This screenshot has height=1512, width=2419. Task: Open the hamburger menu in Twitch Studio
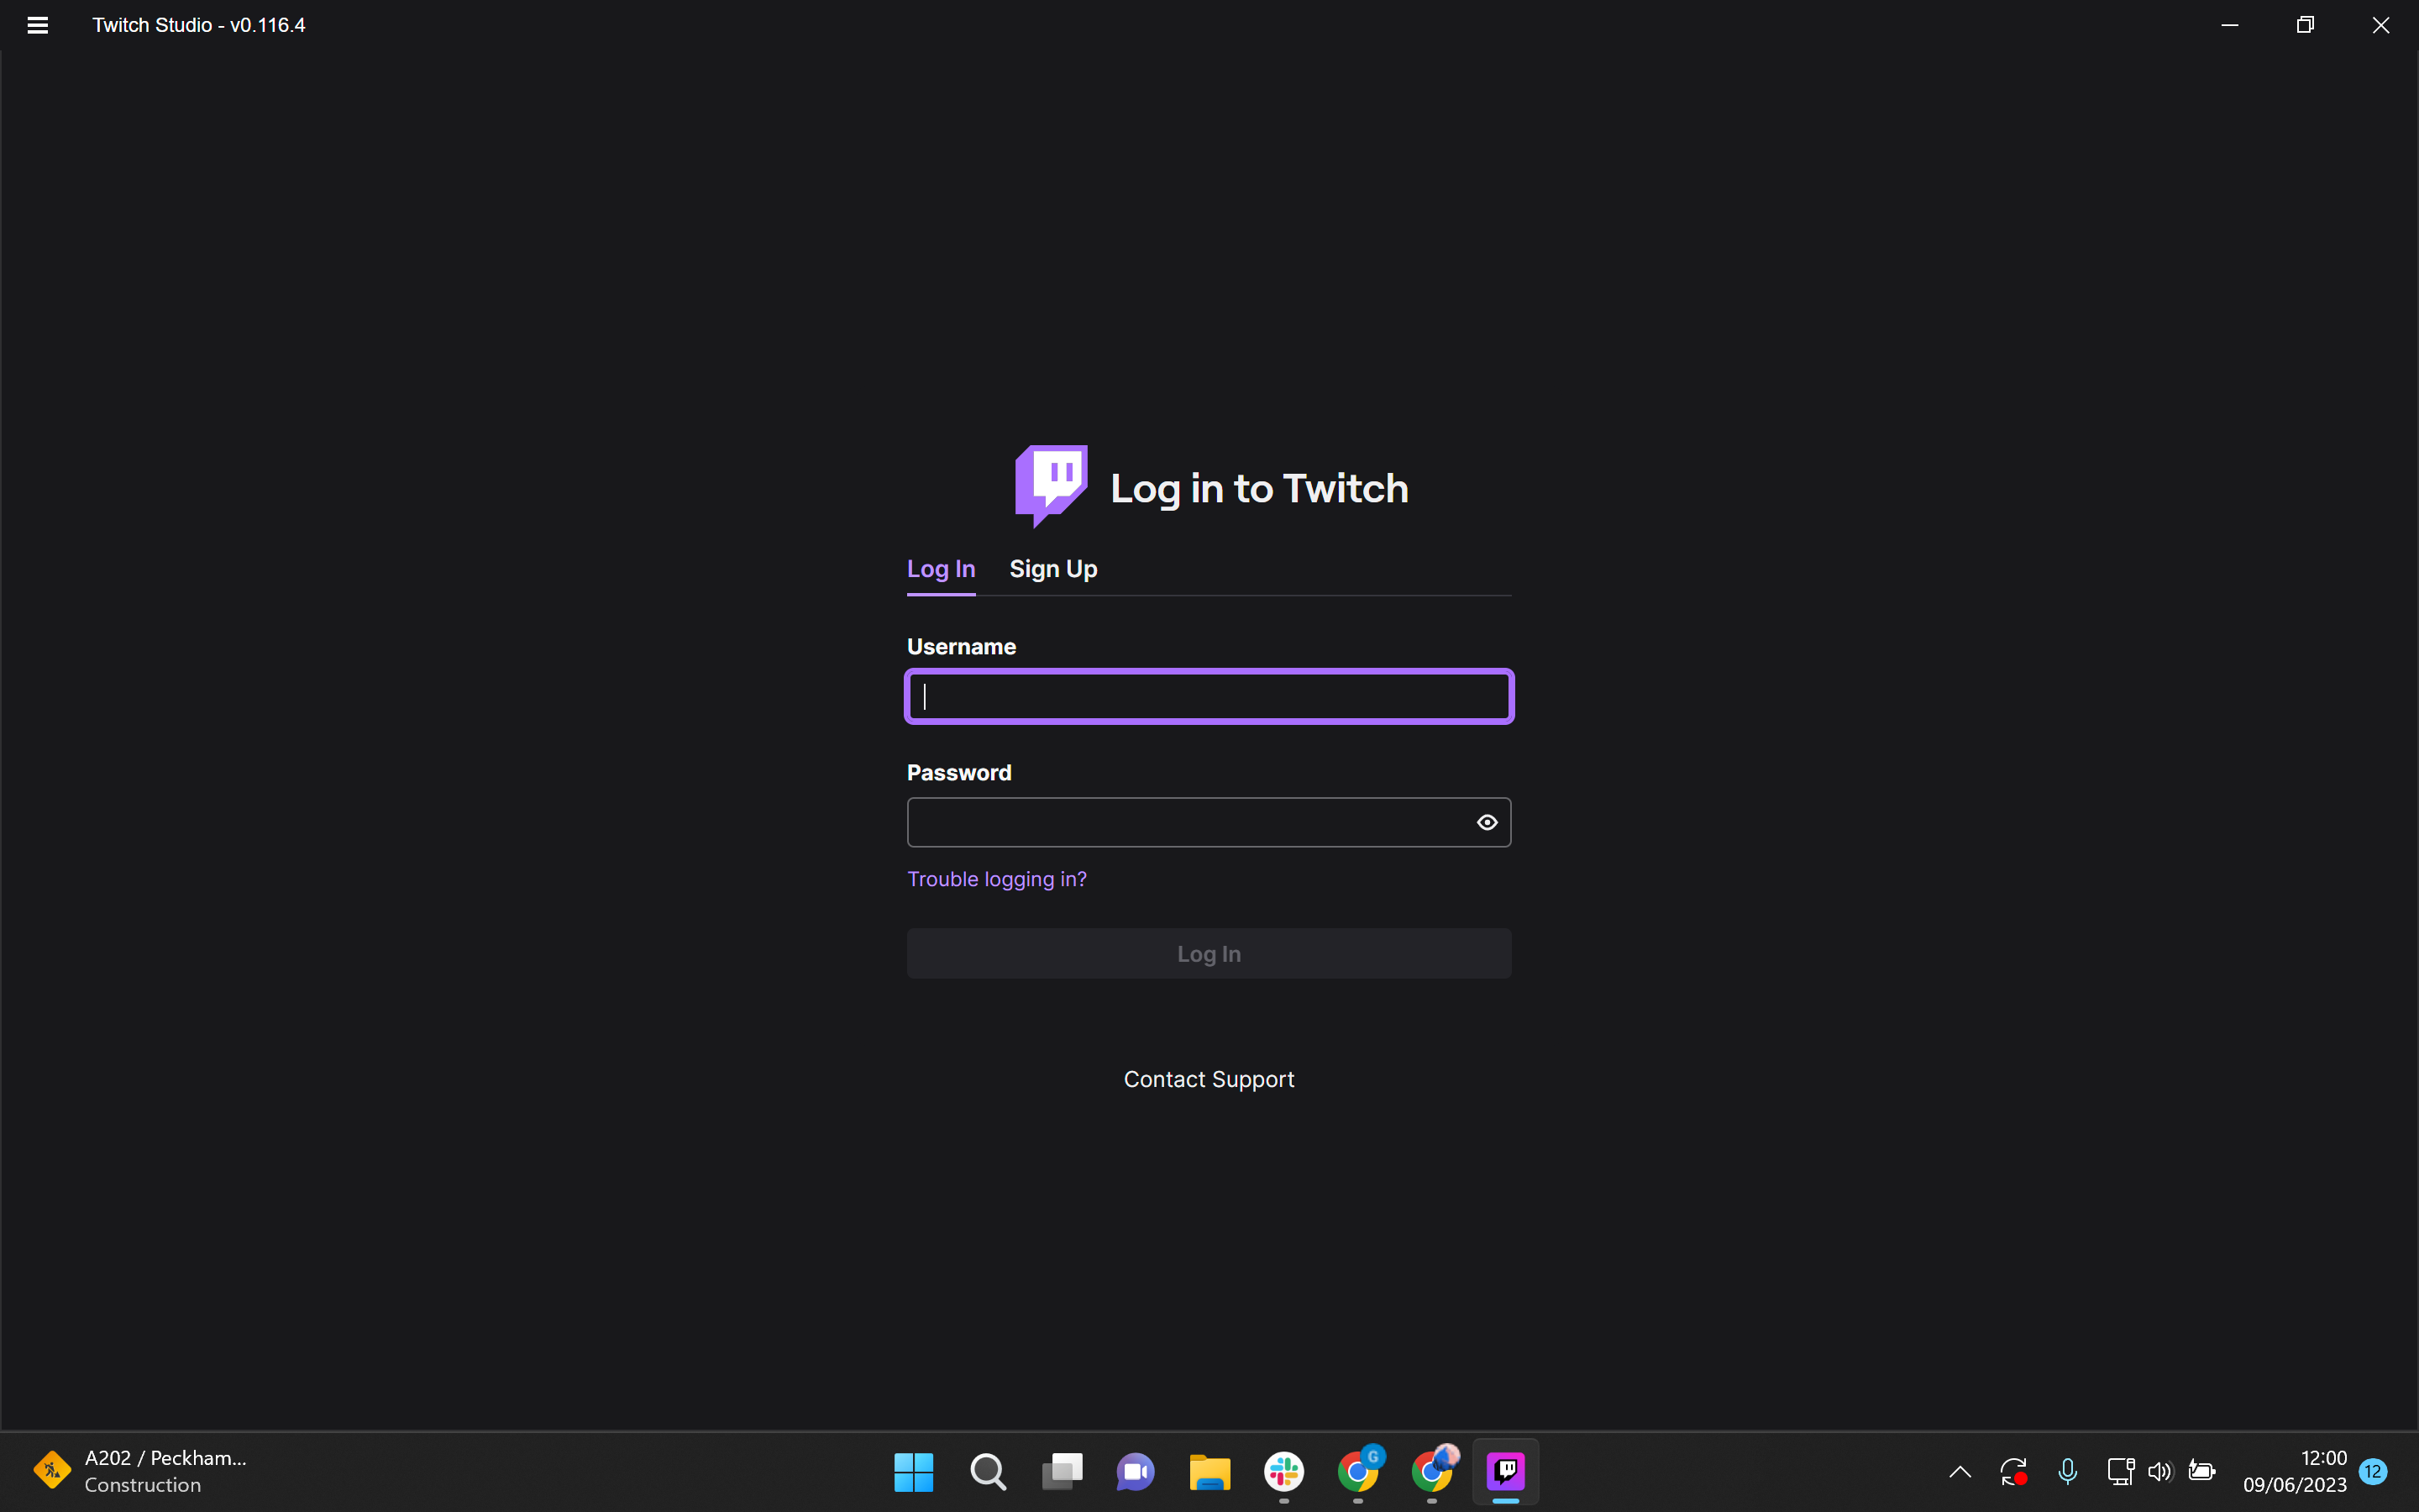pos(37,25)
